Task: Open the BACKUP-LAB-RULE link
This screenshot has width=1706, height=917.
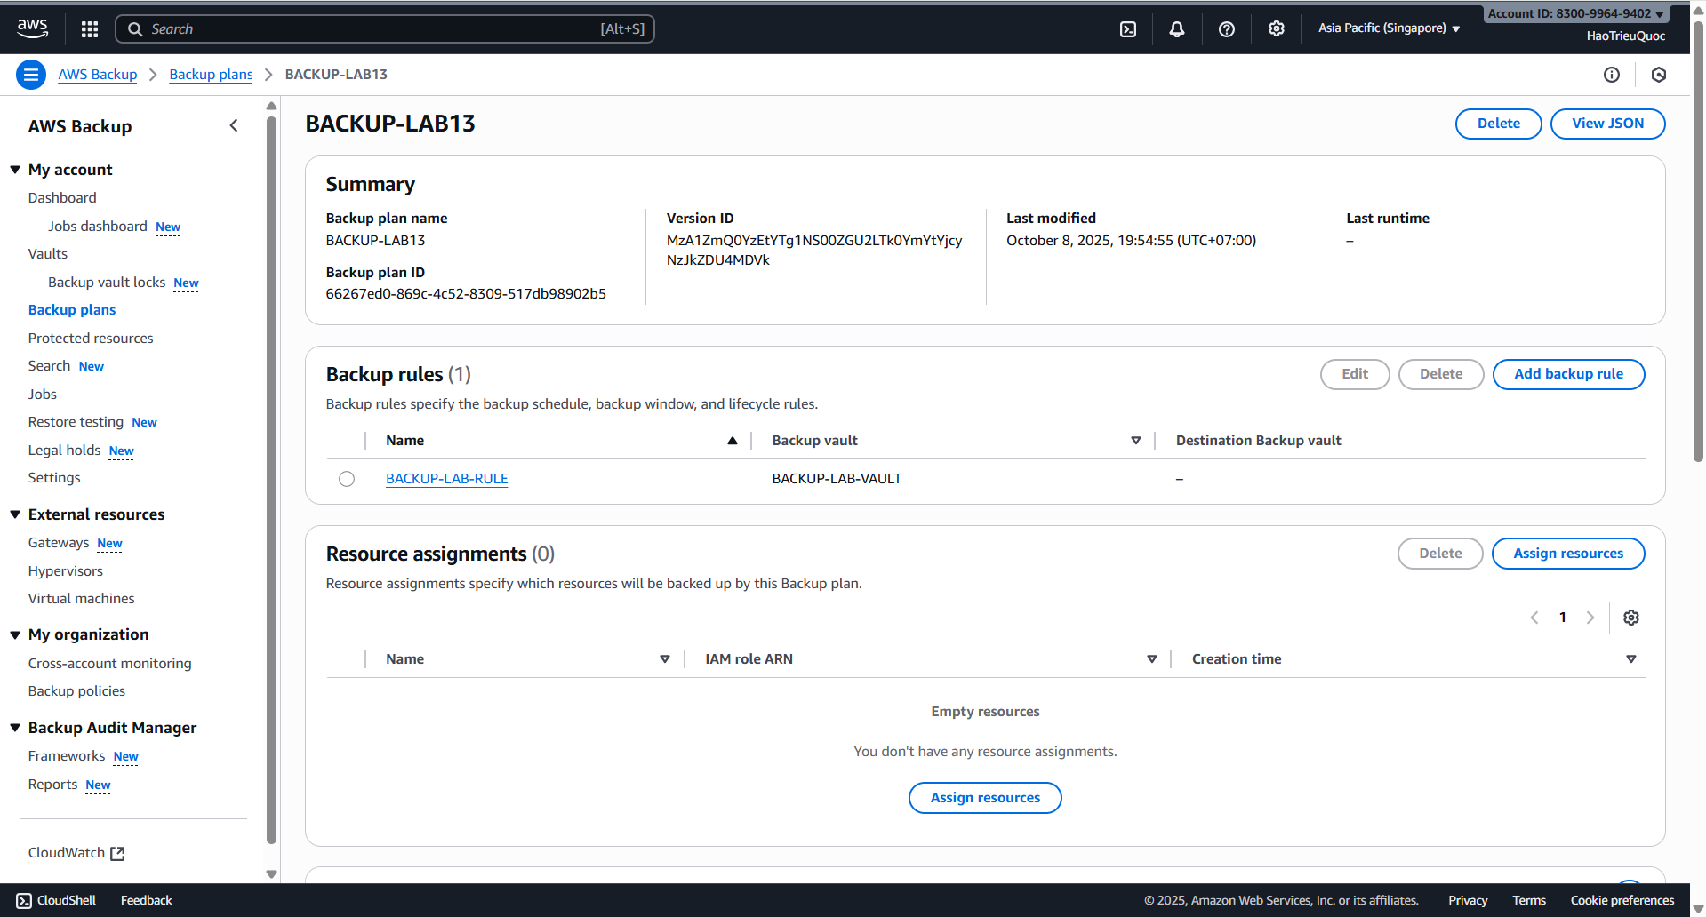Action: (446, 478)
